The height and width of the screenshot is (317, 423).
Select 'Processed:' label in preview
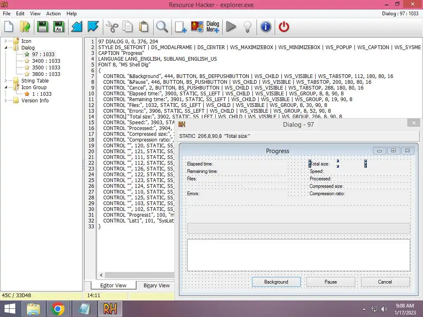[321, 179]
